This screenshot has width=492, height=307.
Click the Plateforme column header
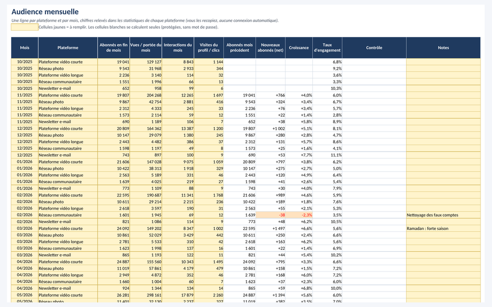click(x=68, y=47)
